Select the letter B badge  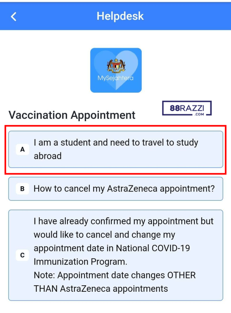tap(22, 189)
